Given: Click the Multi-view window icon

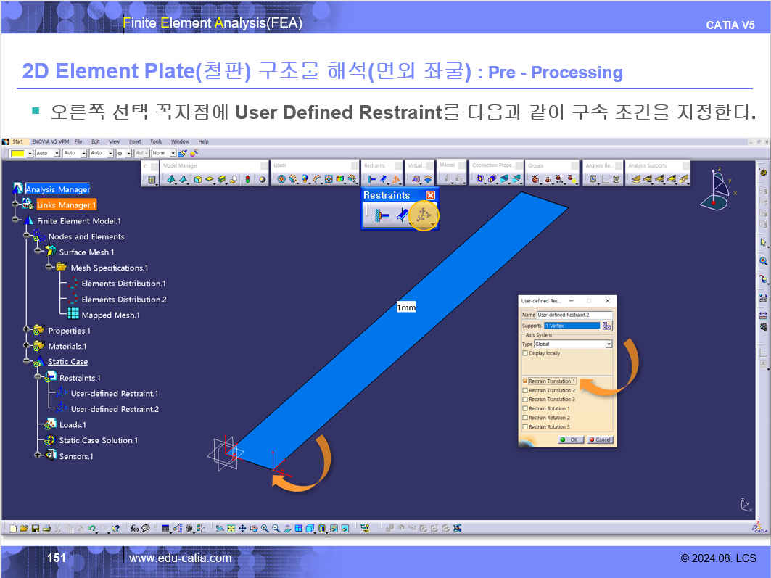Looking at the screenshot, I should click(299, 529).
